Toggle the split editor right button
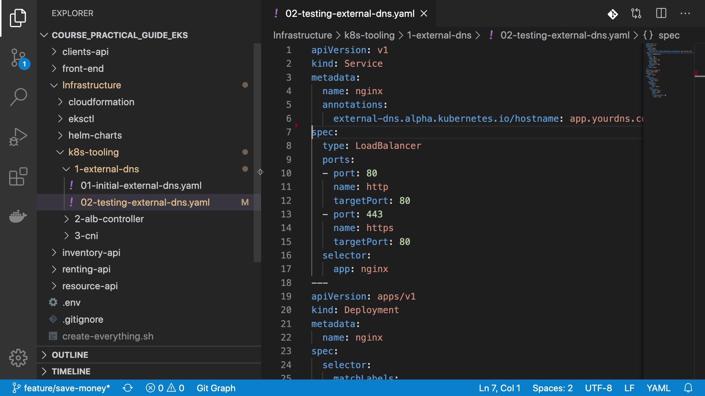This screenshot has width=705, height=396. click(x=661, y=14)
